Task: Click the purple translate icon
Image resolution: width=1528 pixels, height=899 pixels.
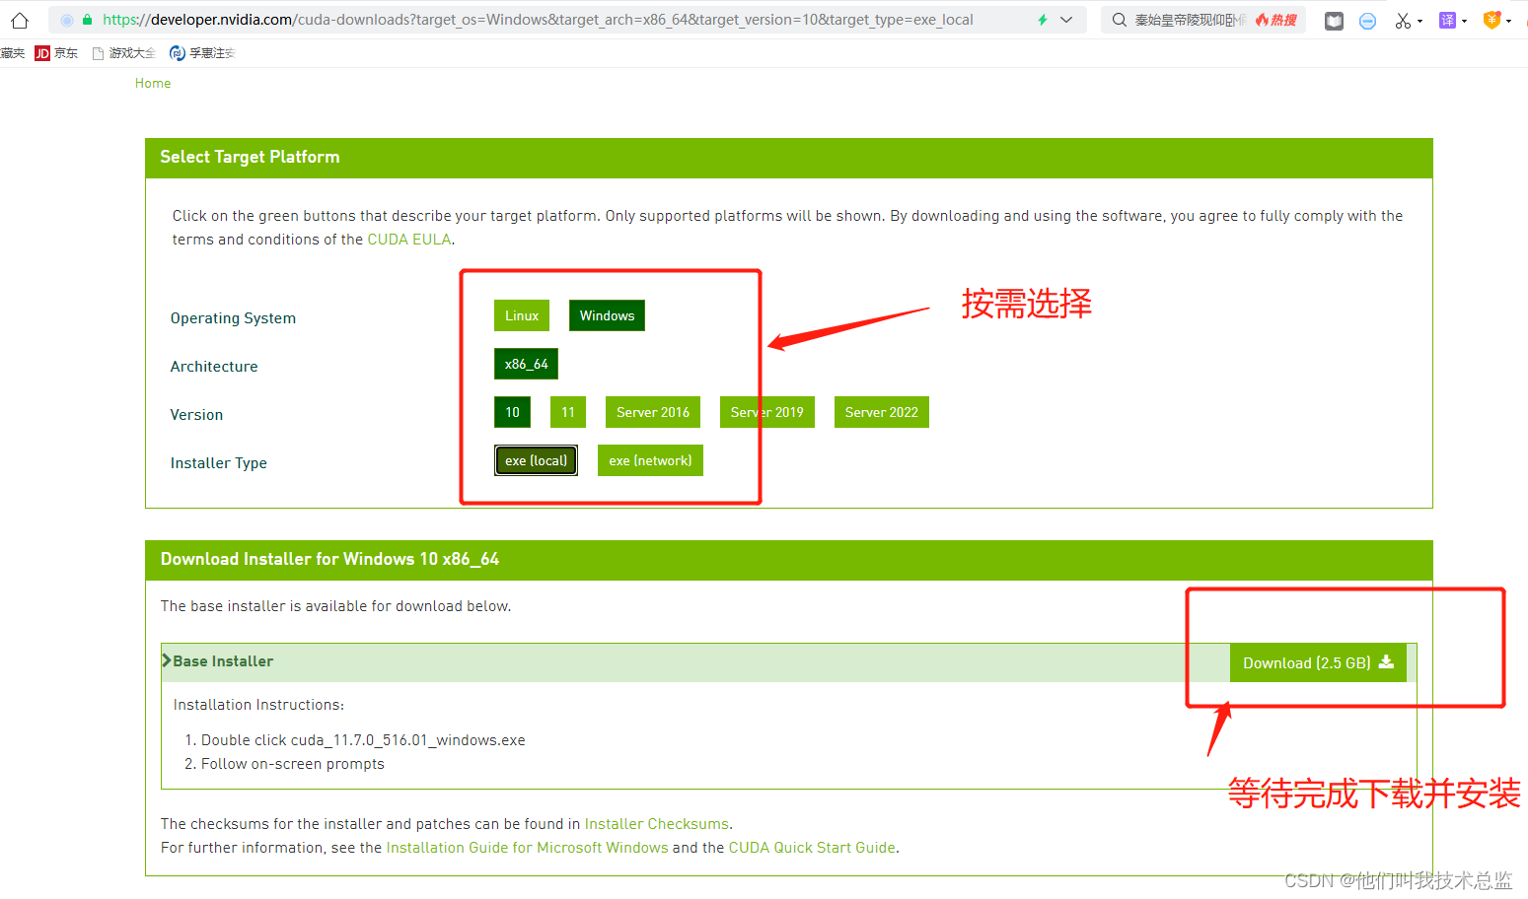Action: (1447, 20)
